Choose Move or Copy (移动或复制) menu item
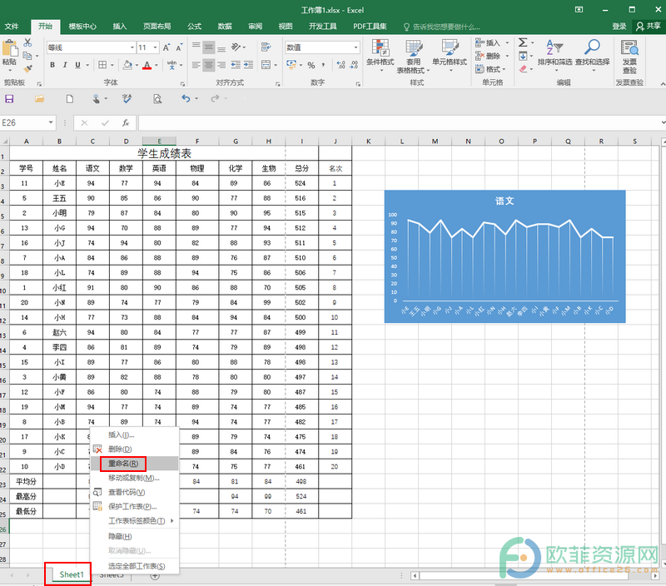Image resolution: width=666 pixels, height=586 pixels. (135, 478)
